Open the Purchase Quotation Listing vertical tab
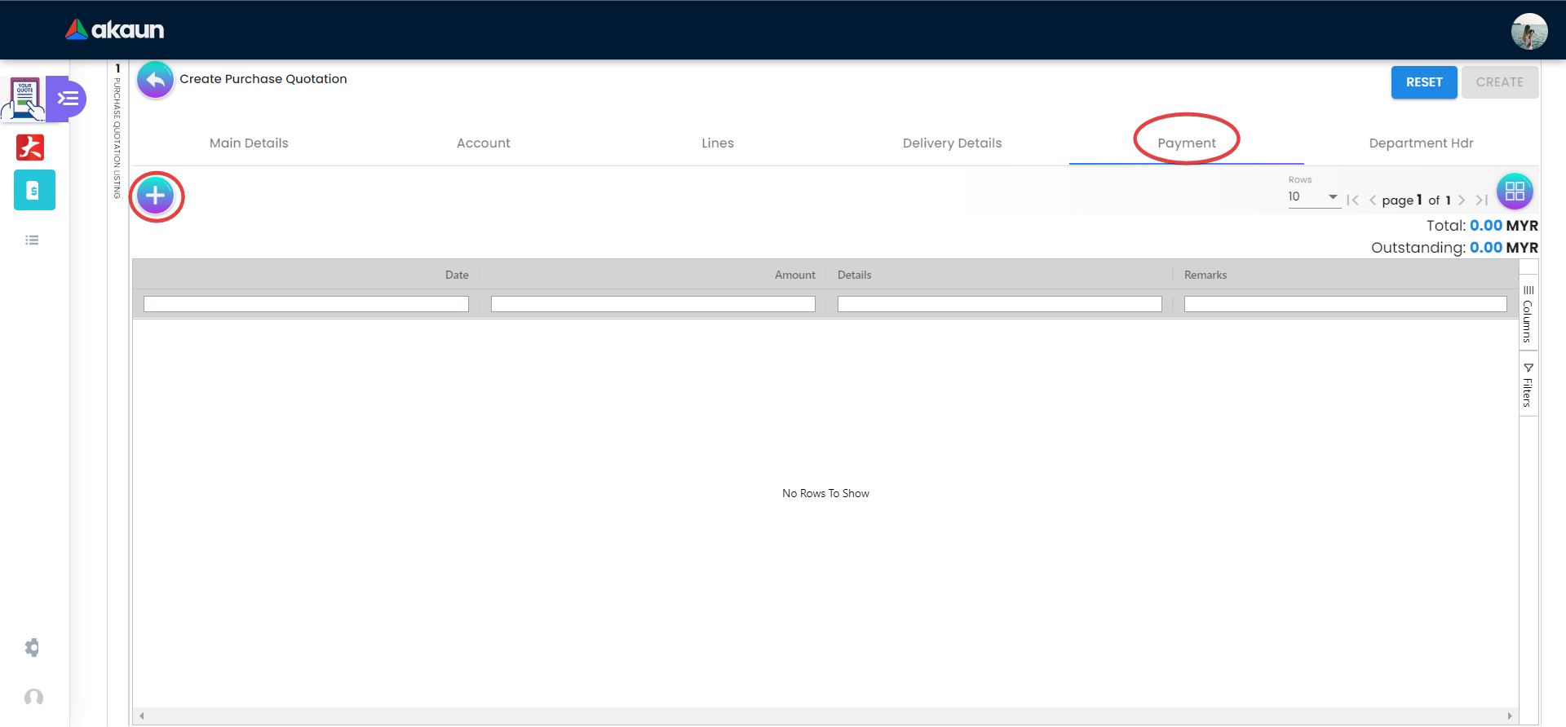This screenshot has width=1566, height=727. (117, 131)
